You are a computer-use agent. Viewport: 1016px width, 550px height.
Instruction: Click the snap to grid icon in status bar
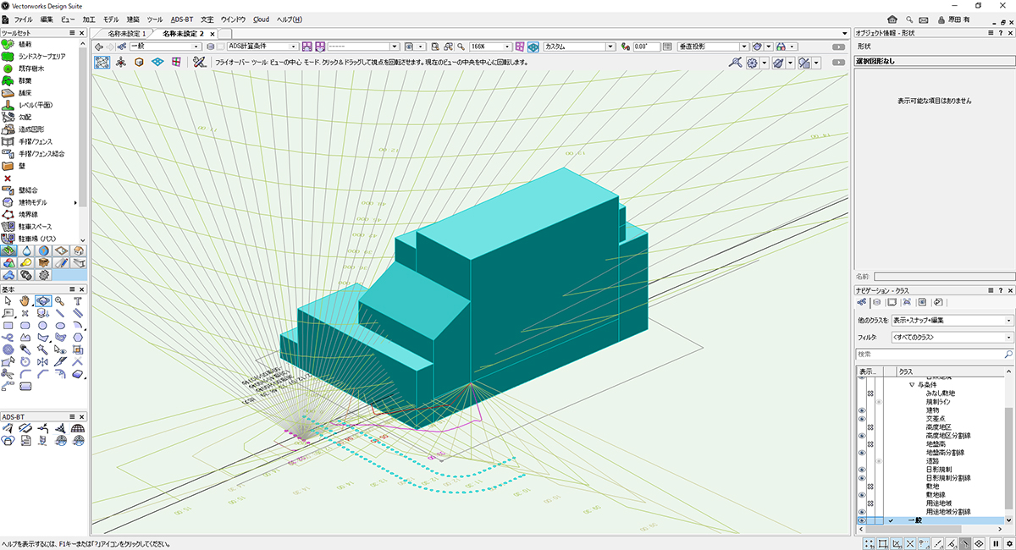(x=867, y=543)
